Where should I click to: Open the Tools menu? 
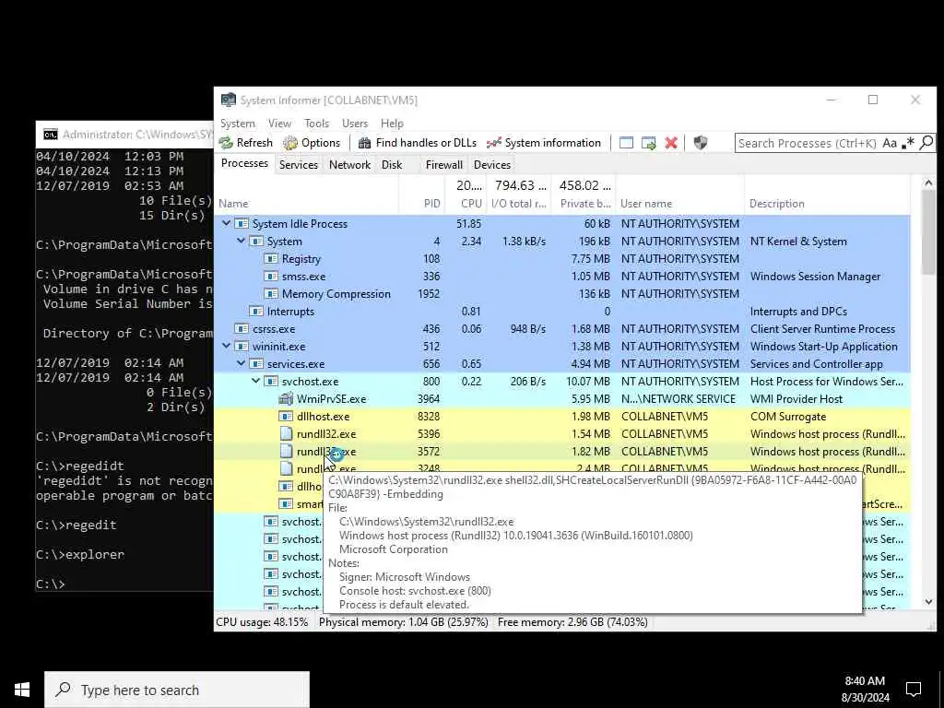(x=317, y=123)
